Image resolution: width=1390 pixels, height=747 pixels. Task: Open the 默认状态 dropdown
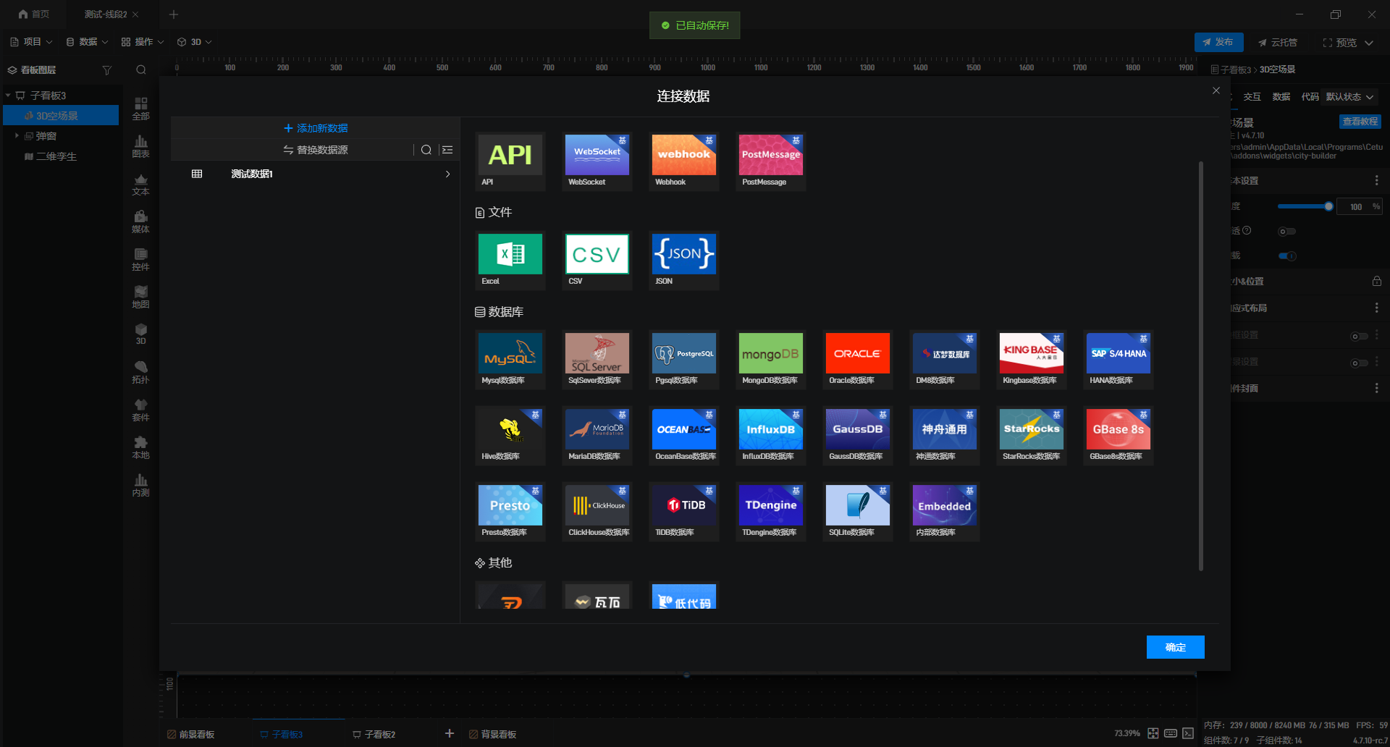1349,97
